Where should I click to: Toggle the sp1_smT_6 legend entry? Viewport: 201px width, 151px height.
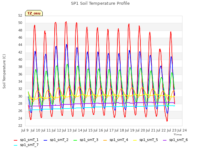point(175,140)
